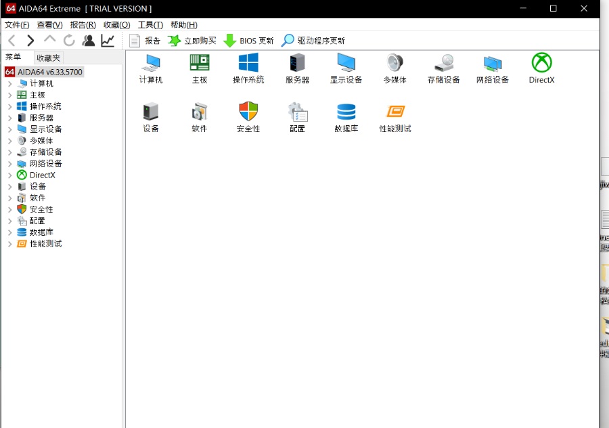Viewport: 609px width, 428px height.
Task: Open the chart graph toolbar icon
Action: coord(108,41)
